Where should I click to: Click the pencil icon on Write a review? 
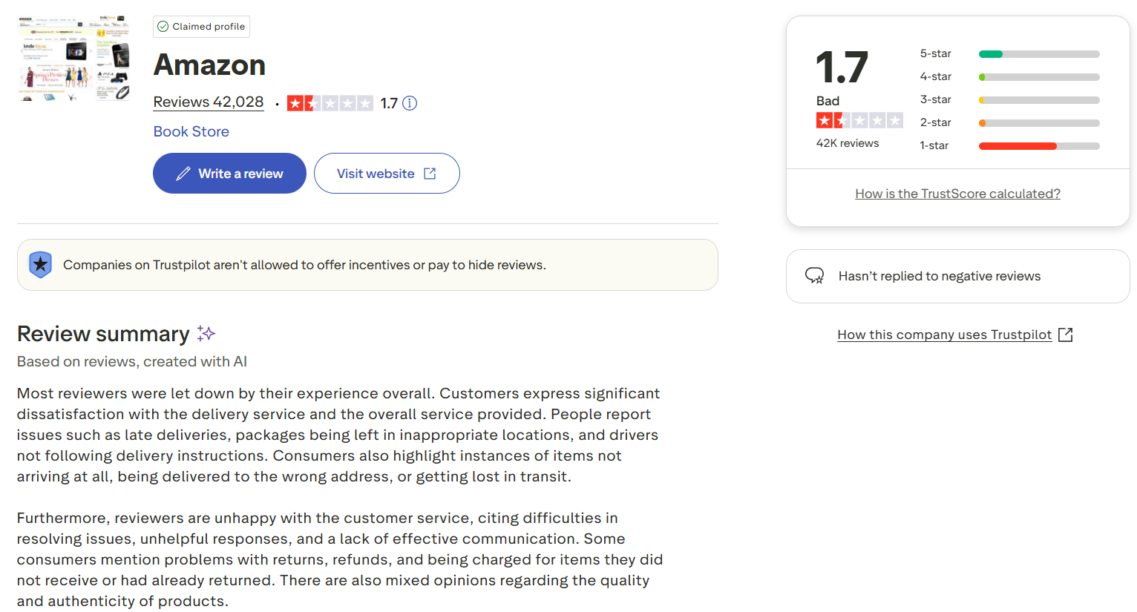coord(183,174)
